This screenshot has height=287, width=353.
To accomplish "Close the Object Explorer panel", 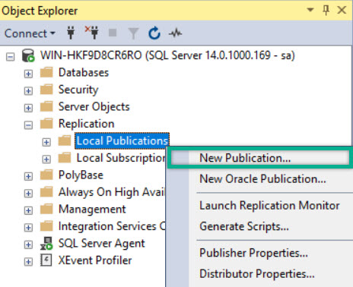I will click(x=342, y=10).
